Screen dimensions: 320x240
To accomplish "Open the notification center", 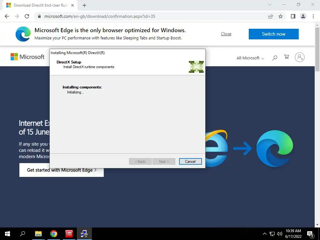I will click(310, 234).
